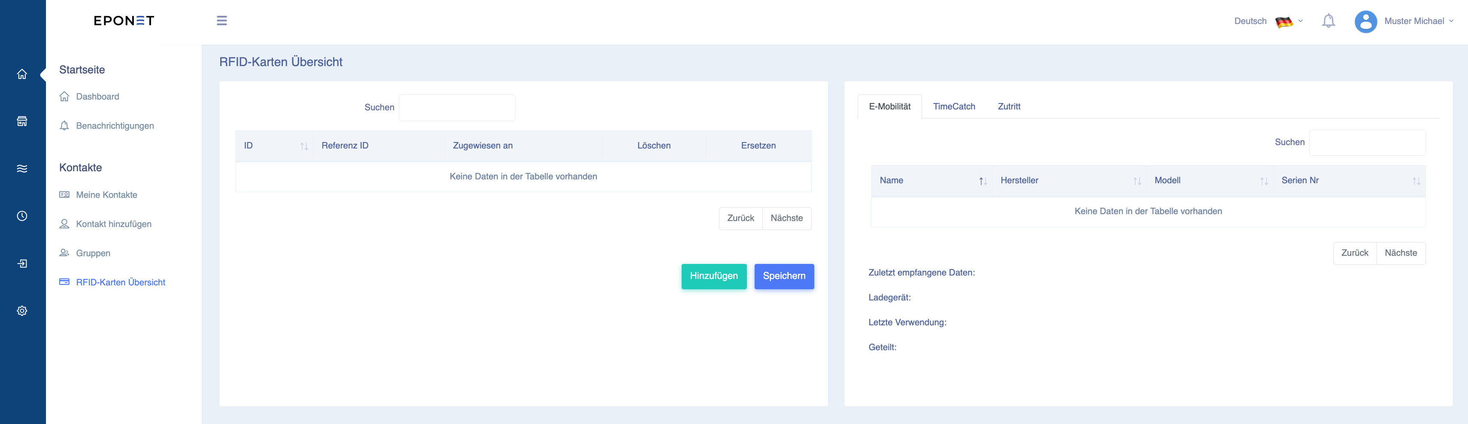Open the store icon in blue sidebar
Viewport: 1468px width, 424px height.
point(22,121)
